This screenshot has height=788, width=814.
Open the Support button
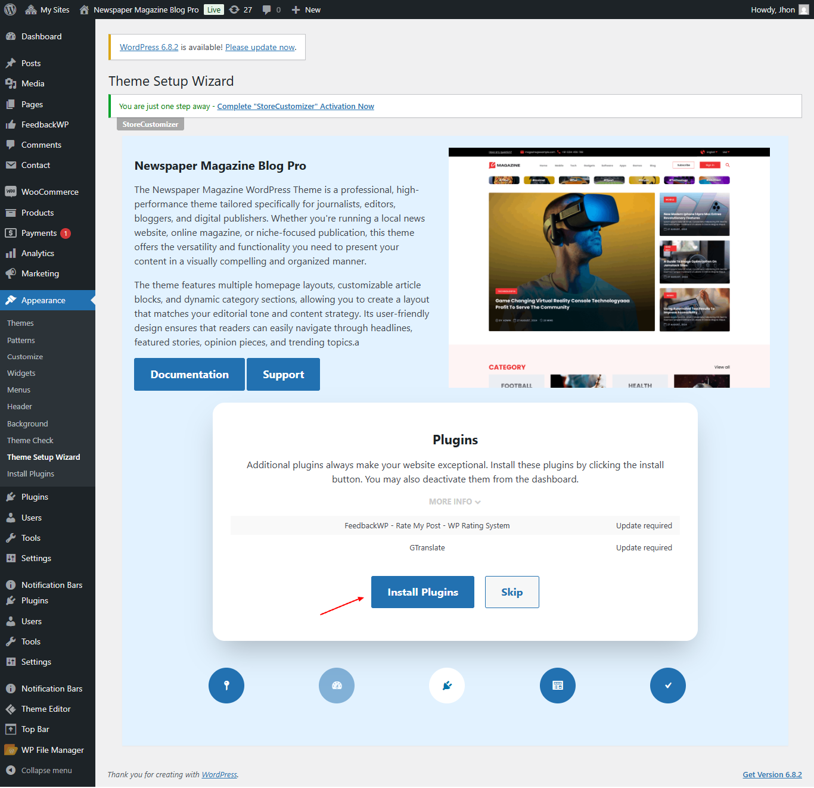tap(283, 374)
